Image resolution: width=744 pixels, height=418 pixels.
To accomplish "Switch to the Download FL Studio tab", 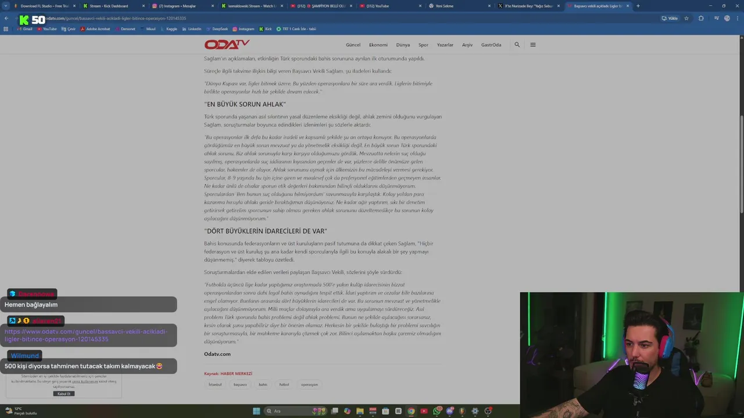I will point(45,6).
